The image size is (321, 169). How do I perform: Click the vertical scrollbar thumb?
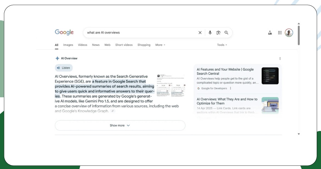[299, 35]
